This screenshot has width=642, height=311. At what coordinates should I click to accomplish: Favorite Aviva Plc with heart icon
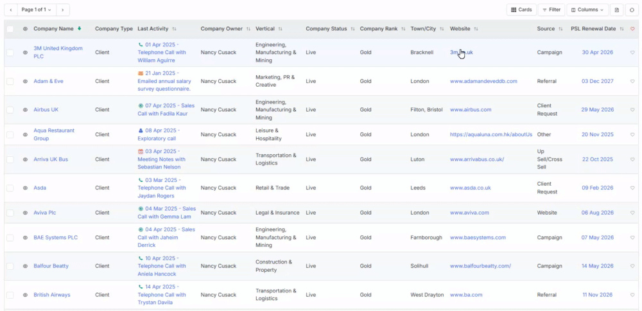632,213
